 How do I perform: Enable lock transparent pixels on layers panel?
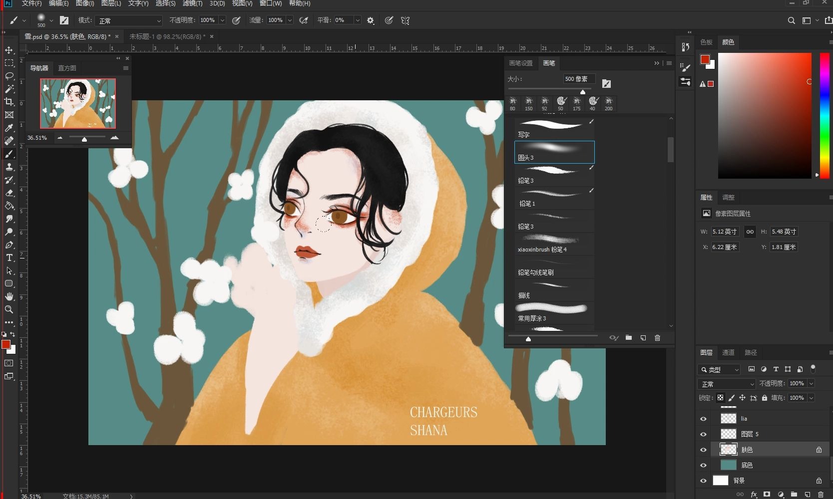pyautogui.click(x=720, y=398)
